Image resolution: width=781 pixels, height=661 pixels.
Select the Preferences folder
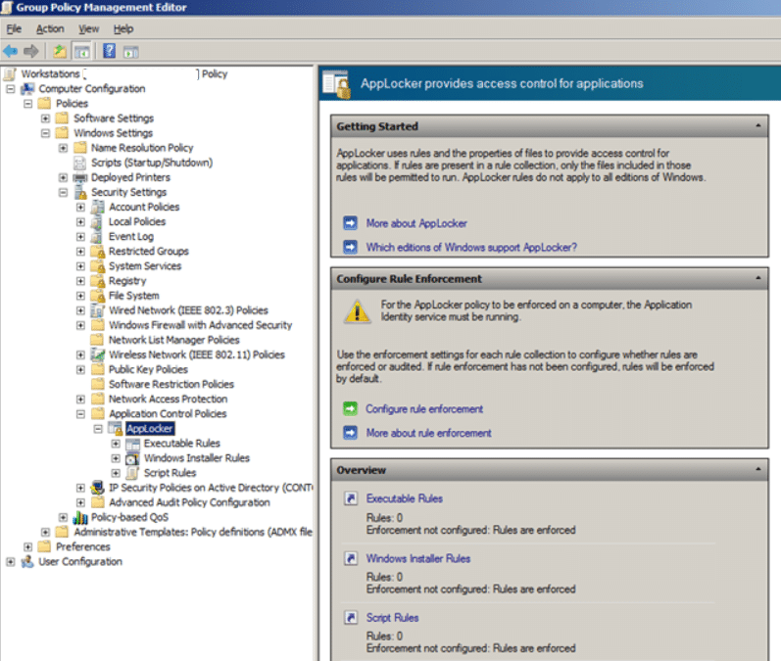coord(82,546)
